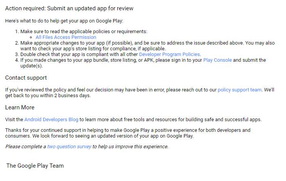This screenshot has width=286, height=181.
Task: Click step 2 text 'Make appropriate changes to your app'
Action: (x=62, y=43)
